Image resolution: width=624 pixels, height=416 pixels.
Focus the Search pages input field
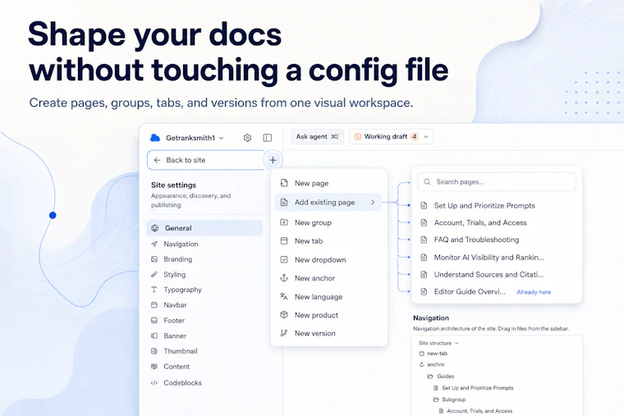[x=497, y=182]
